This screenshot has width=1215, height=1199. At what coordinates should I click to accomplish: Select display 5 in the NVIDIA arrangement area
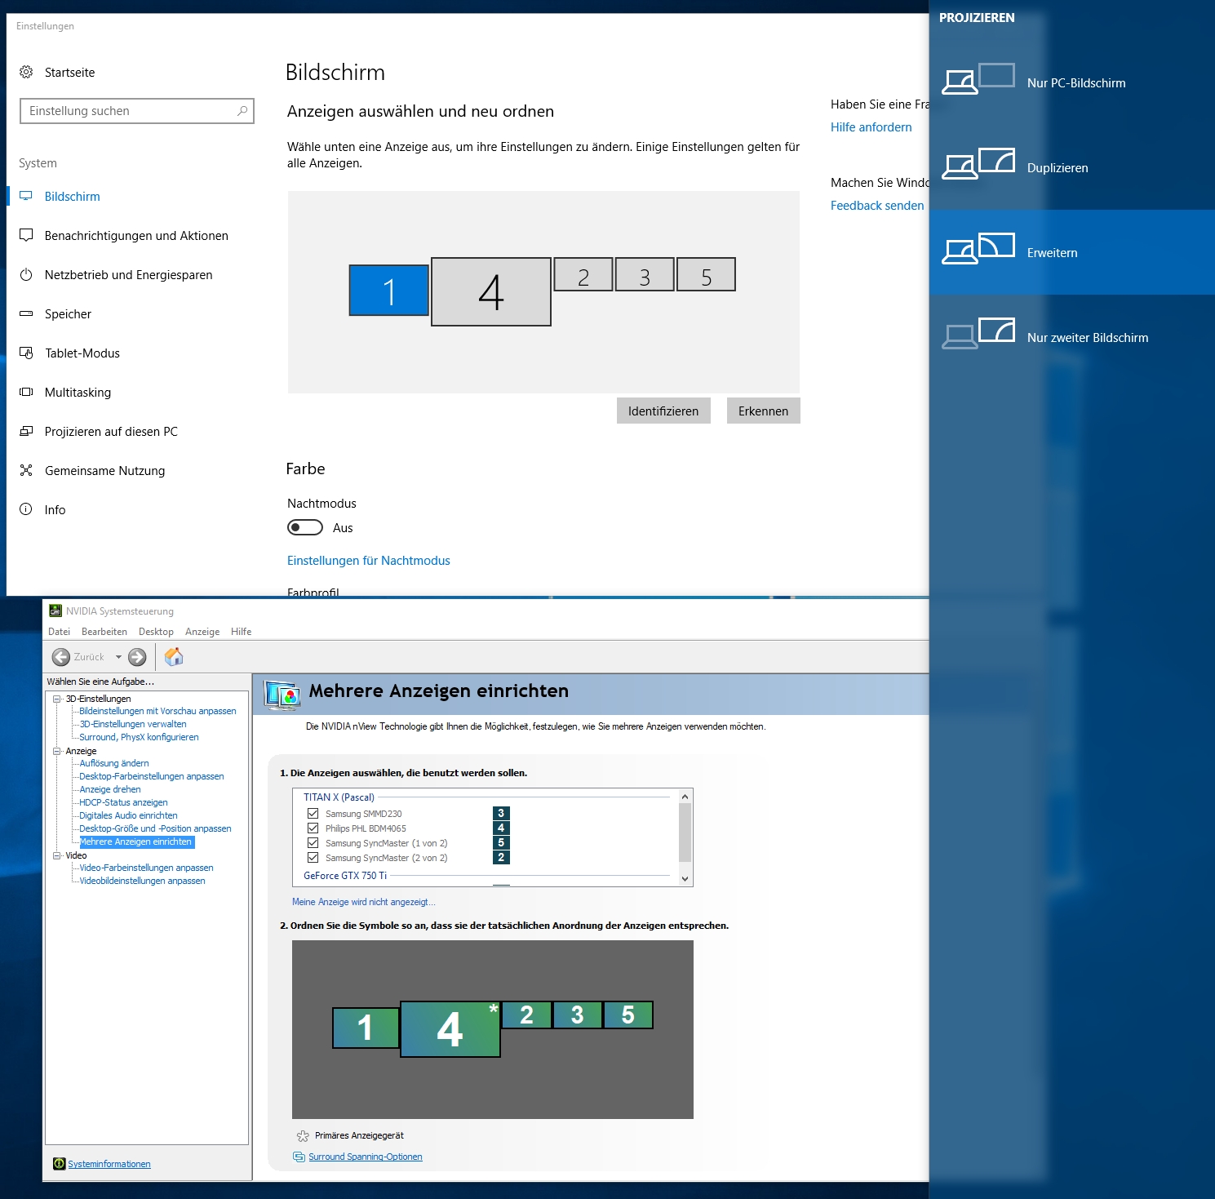pos(627,1015)
